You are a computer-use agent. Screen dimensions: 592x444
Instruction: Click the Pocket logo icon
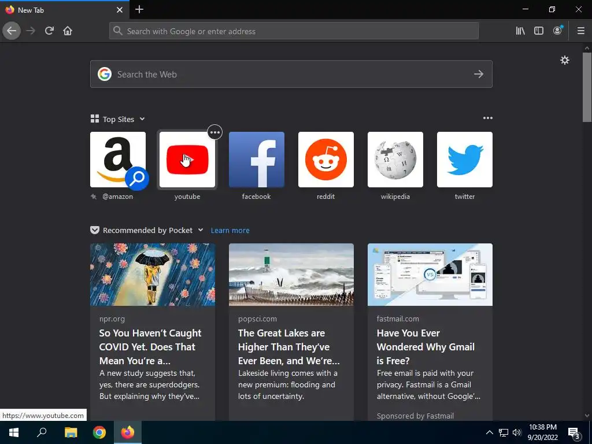pos(95,230)
